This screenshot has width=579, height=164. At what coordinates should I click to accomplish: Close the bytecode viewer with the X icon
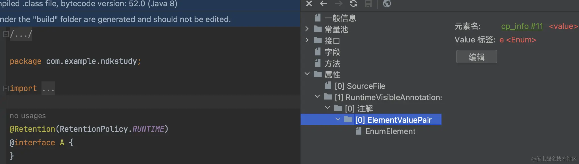(309, 4)
